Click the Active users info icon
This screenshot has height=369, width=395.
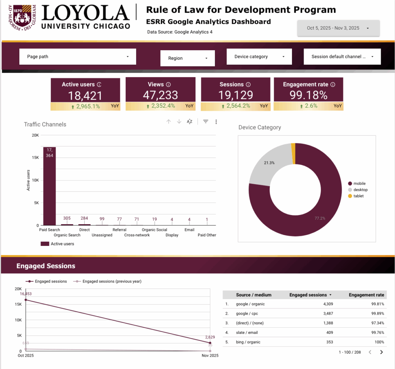pos(99,85)
